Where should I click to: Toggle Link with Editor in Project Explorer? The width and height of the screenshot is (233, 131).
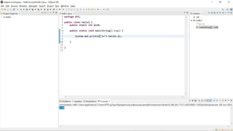point(45,13)
